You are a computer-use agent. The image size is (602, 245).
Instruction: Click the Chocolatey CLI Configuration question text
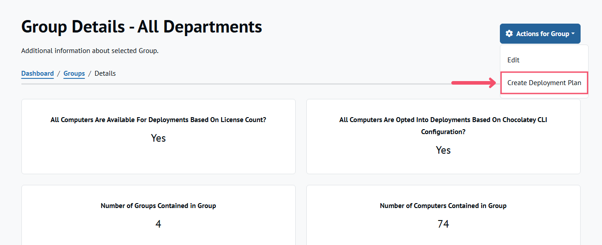pyautogui.click(x=443, y=126)
